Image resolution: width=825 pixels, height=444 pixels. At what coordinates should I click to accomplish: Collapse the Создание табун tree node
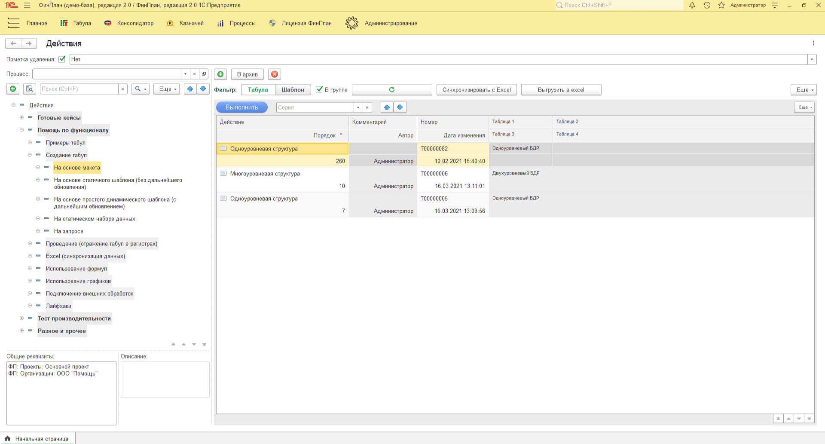[x=30, y=155]
